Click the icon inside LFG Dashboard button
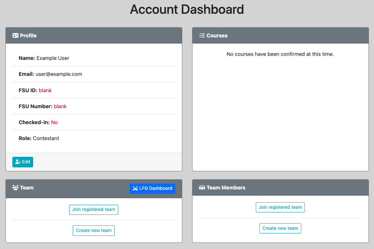Image resolution: width=374 pixels, height=249 pixels. pos(135,188)
